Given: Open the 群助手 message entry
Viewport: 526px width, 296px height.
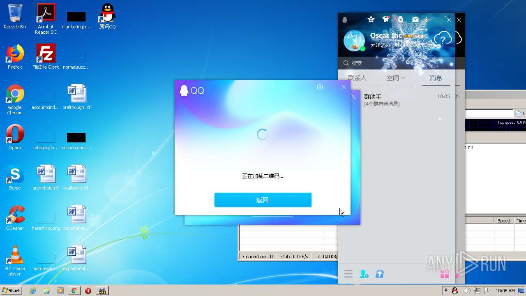Looking at the screenshot, I should coord(397,100).
